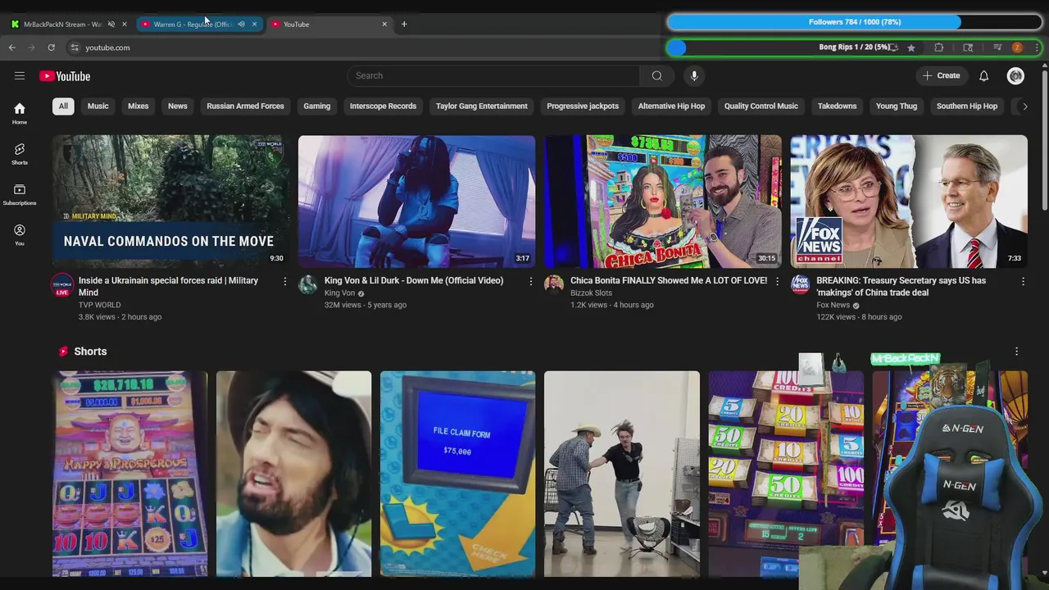This screenshot has height=590, width=1049.
Task: Click the King Von channel avatar
Action: [x=308, y=285]
